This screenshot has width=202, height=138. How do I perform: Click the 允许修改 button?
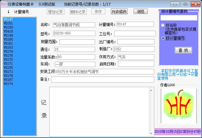(119, 11)
